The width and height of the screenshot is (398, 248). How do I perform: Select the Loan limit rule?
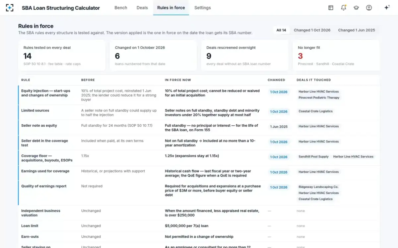[x=199, y=226]
